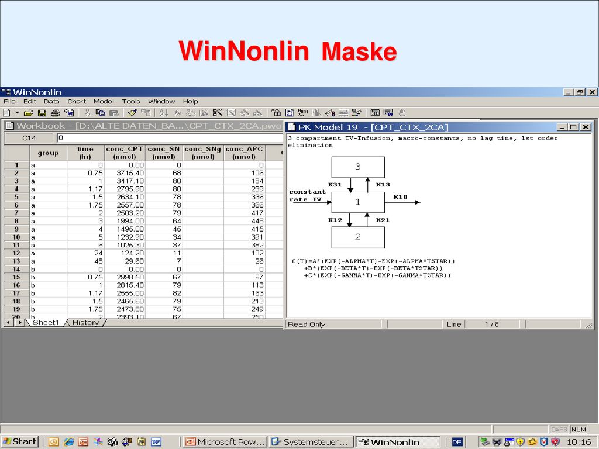Open the Edit menu

pyautogui.click(x=30, y=102)
